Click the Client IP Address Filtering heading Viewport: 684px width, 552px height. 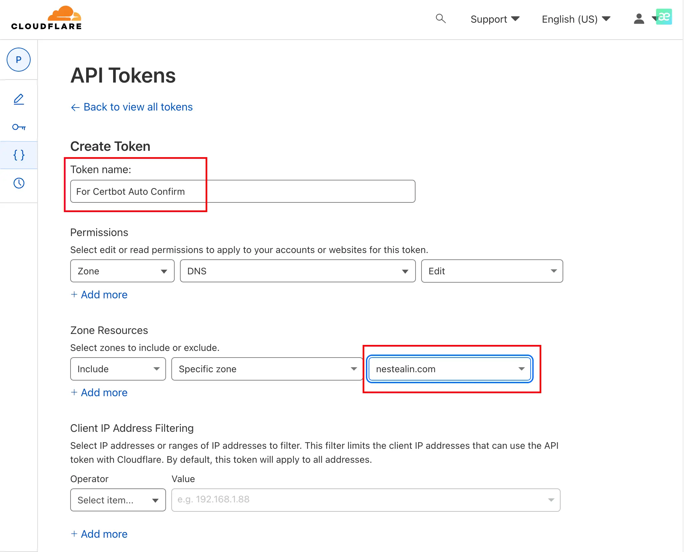[132, 428]
